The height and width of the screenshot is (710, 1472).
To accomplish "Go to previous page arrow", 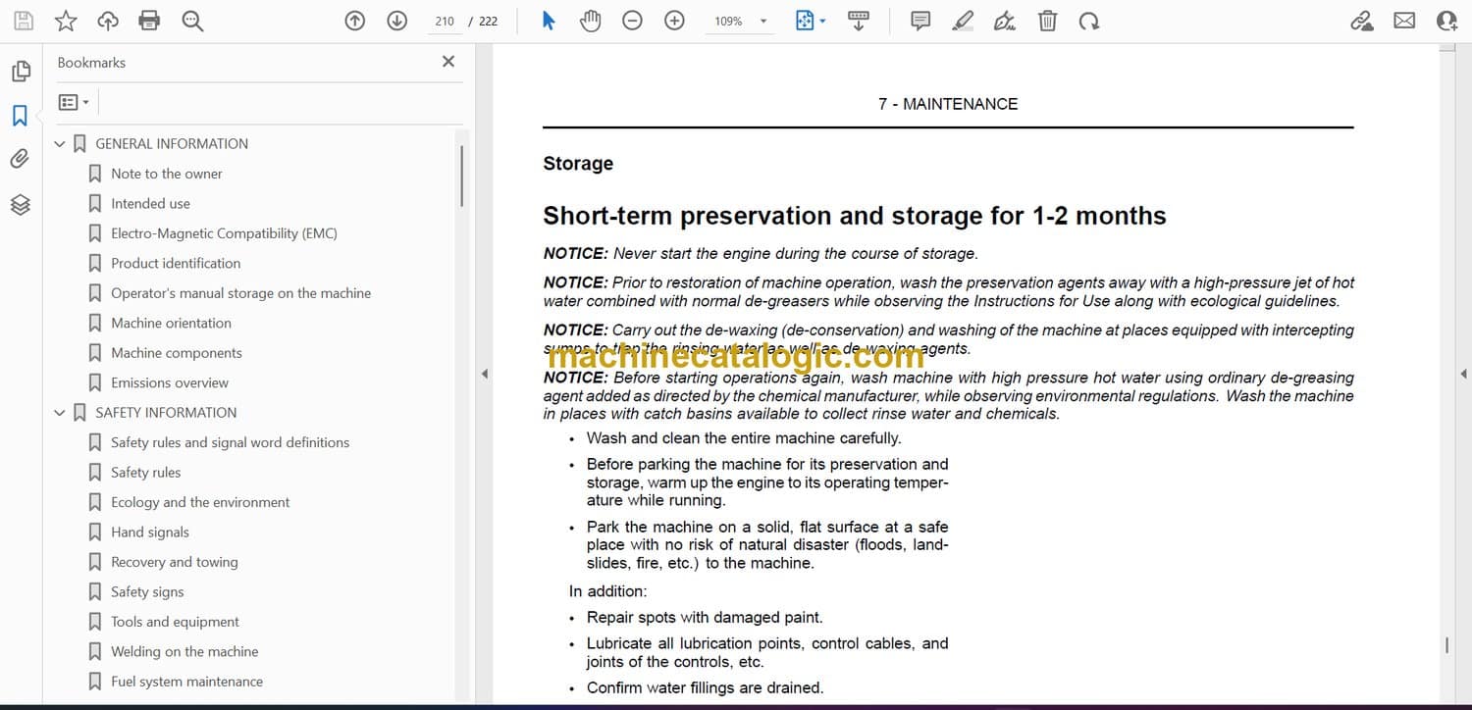I will coord(355,21).
